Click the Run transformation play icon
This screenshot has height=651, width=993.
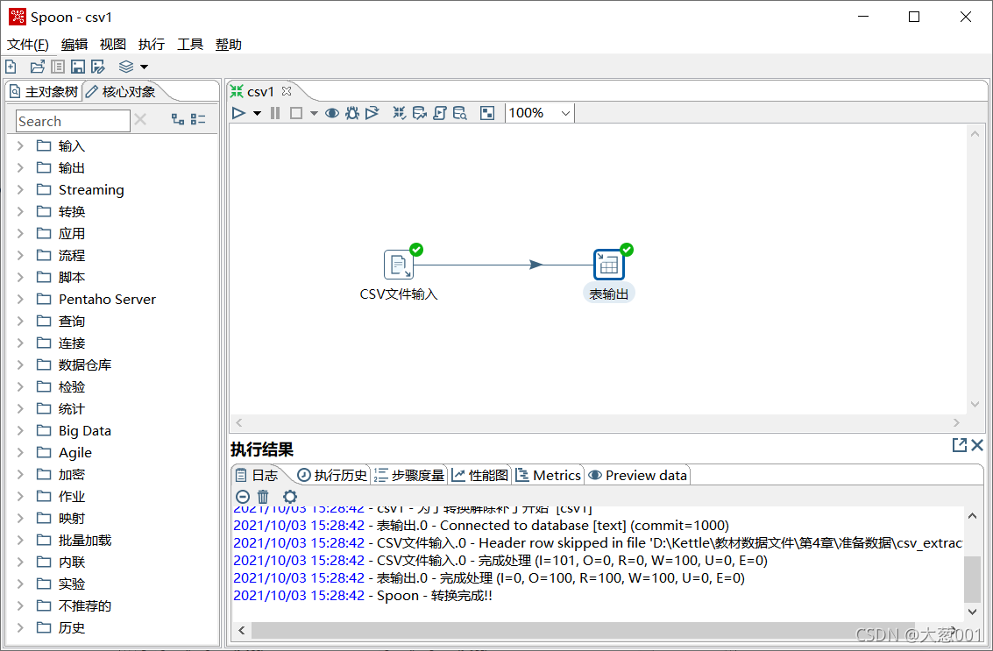pyautogui.click(x=238, y=112)
